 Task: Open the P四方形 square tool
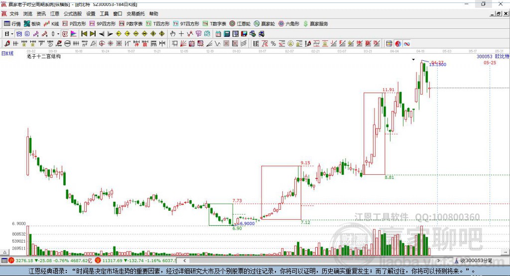[74, 24]
